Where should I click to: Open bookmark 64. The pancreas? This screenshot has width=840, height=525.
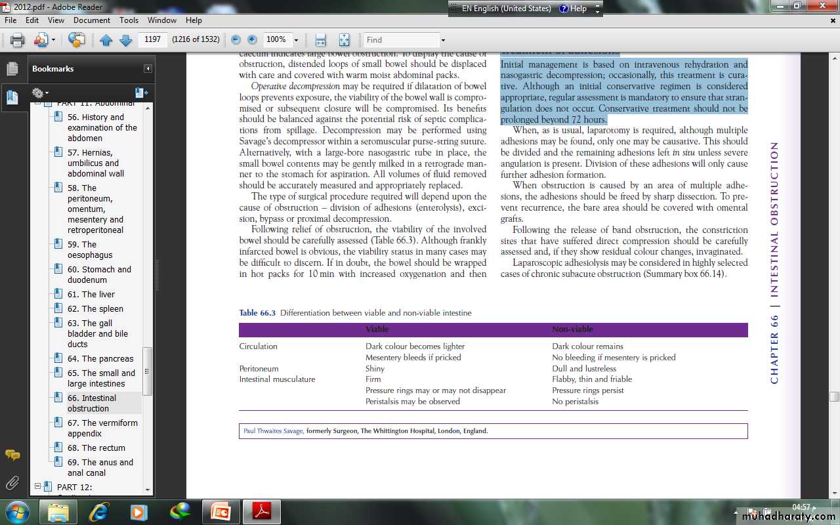100,359
